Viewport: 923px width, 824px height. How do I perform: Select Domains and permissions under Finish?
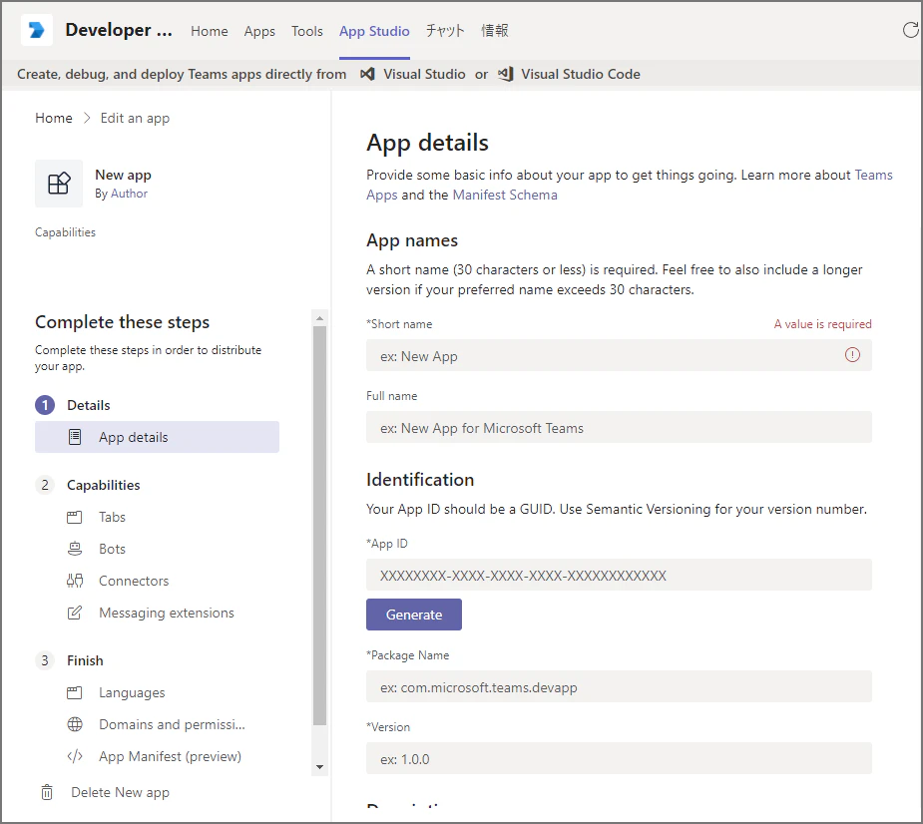172,724
